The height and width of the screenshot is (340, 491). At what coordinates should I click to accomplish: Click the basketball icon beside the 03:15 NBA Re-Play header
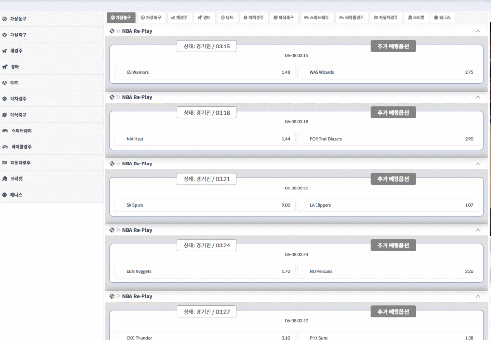(112, 31)
